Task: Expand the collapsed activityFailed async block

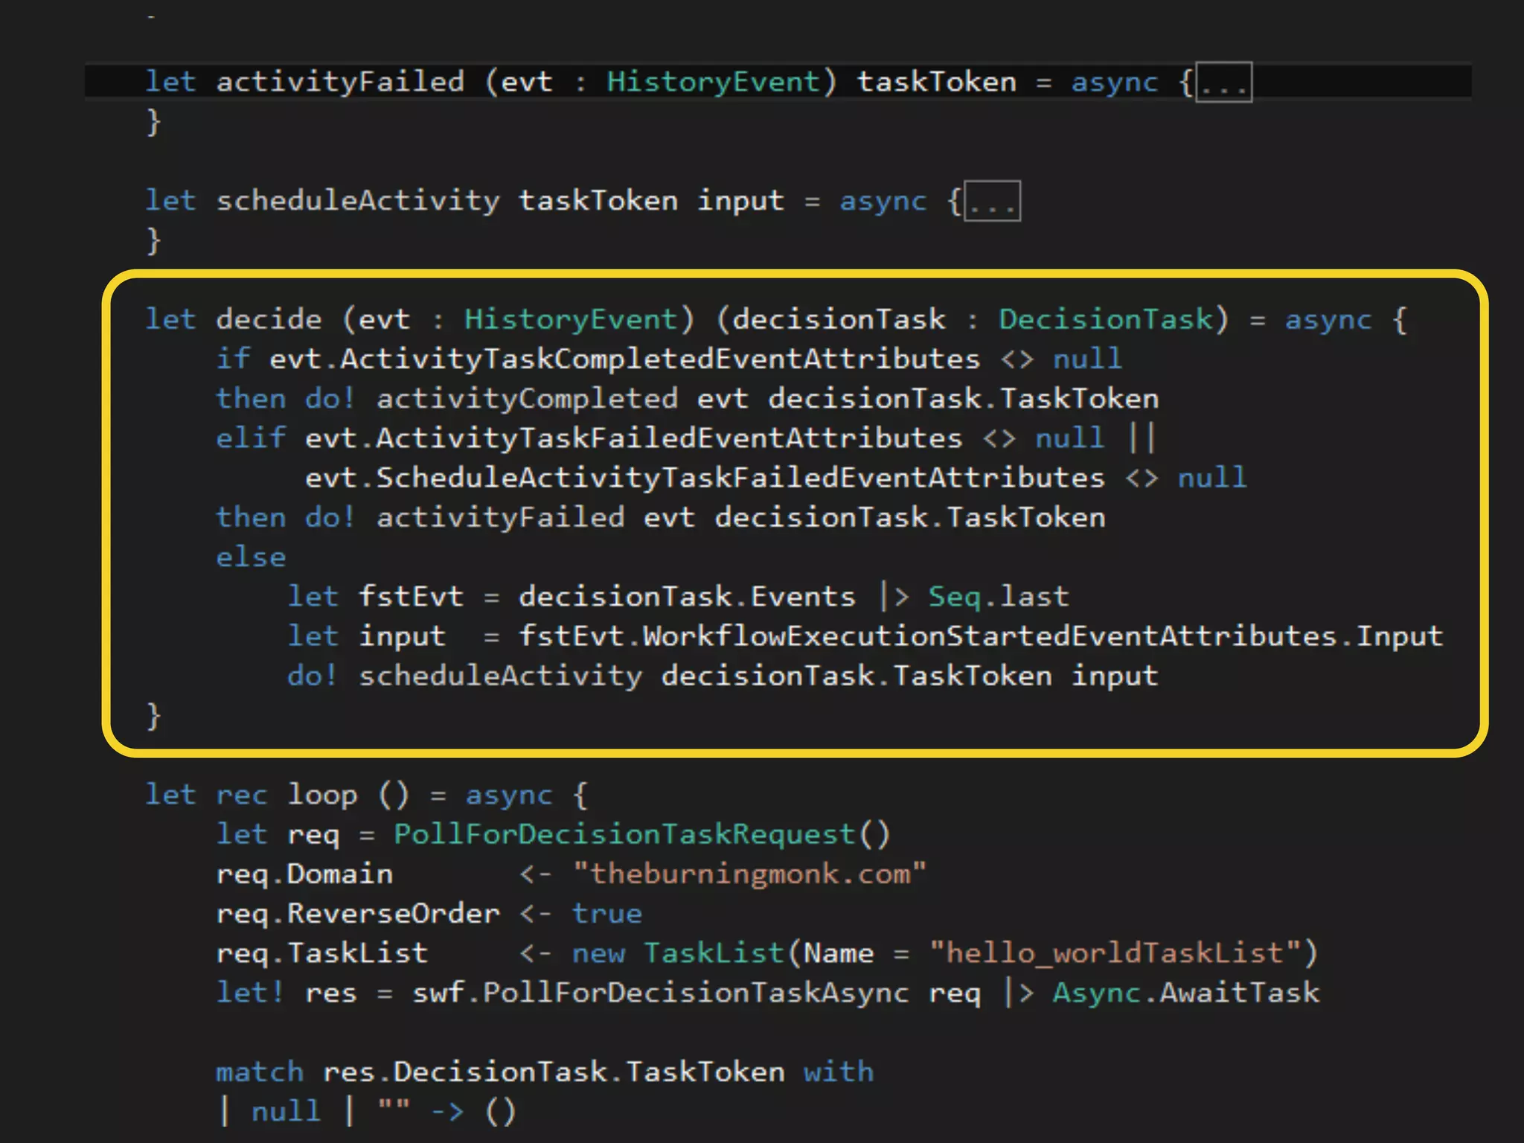Action: click(x=1223, y=83)
